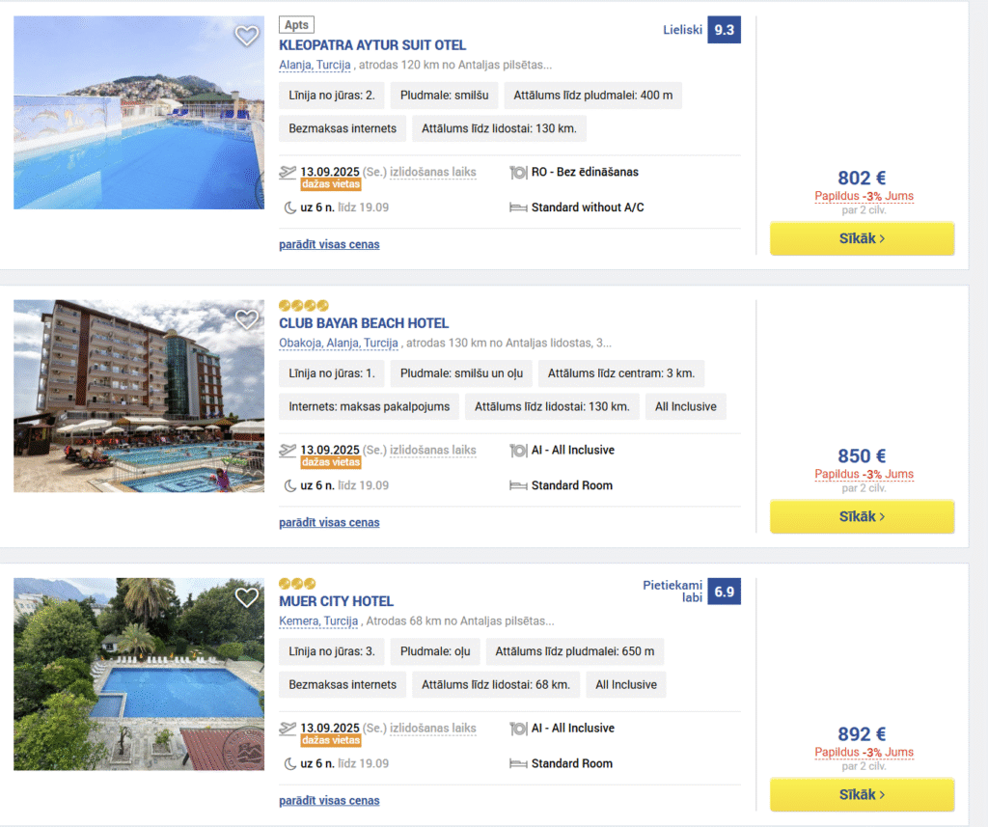Image resolution: width=988 pixels, height=827 pixels.
Task: Expand all prices for Kleopatra Aytur Suit Otel
Action: [329, 244]
